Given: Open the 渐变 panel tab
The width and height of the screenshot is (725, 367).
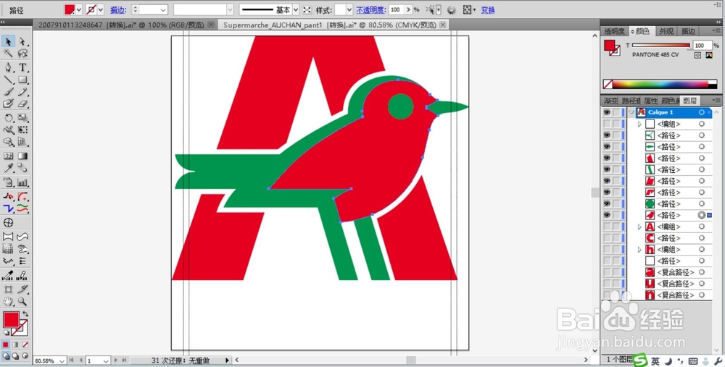Looking at the screenshot, I should [610, 100].
